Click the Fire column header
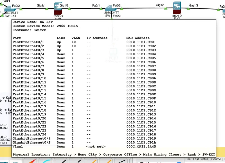The width and height of the screenshot is (225, 163). [x=188, y=159]
